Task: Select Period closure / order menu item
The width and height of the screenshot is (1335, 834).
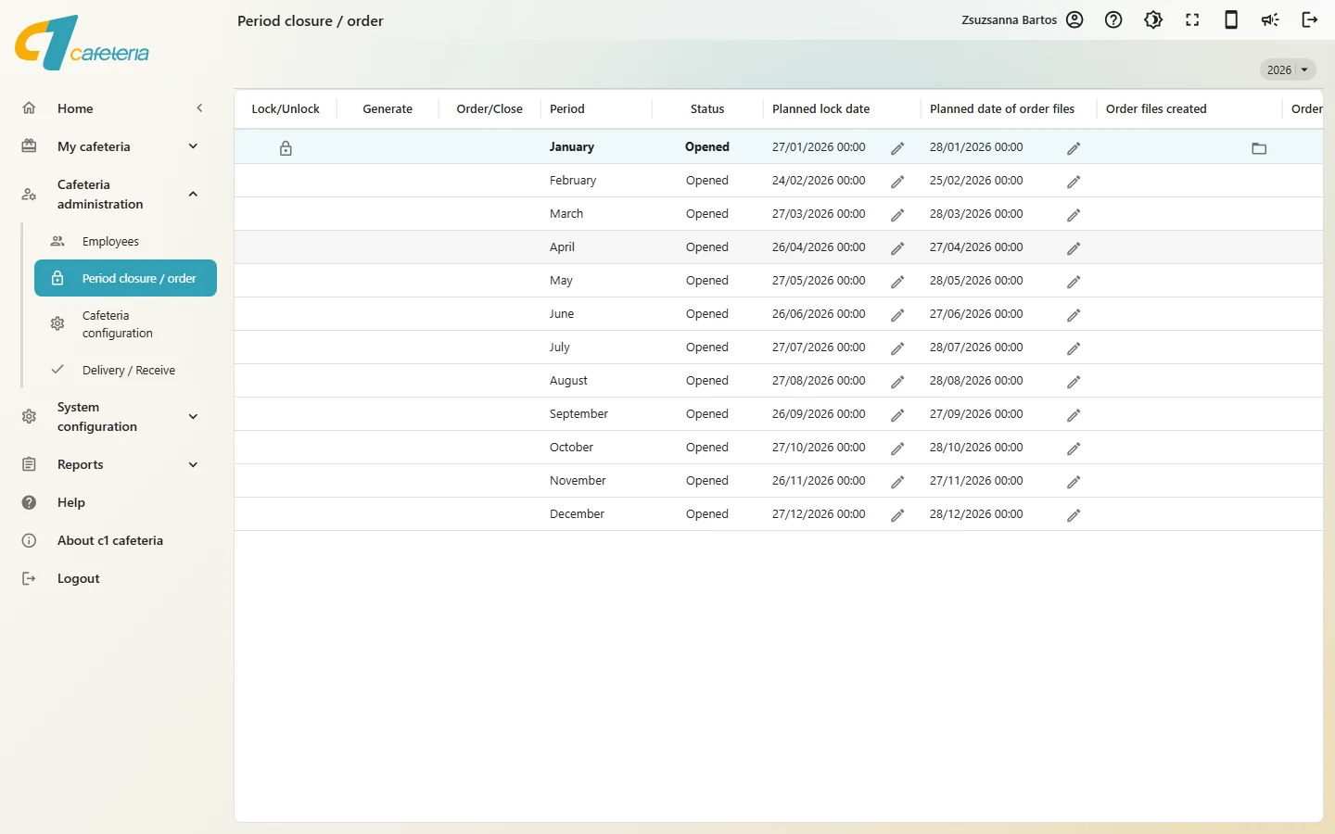Action: (125, 278)
